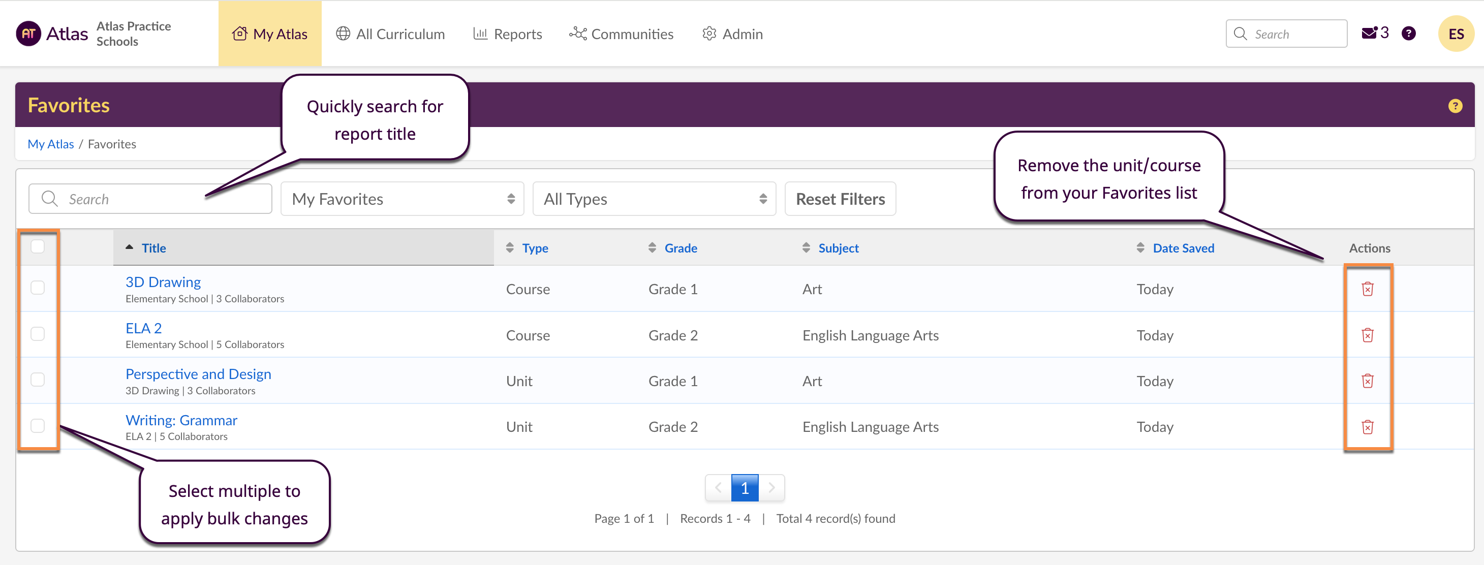Select the Writing: Grammar row checkbox

38,426
